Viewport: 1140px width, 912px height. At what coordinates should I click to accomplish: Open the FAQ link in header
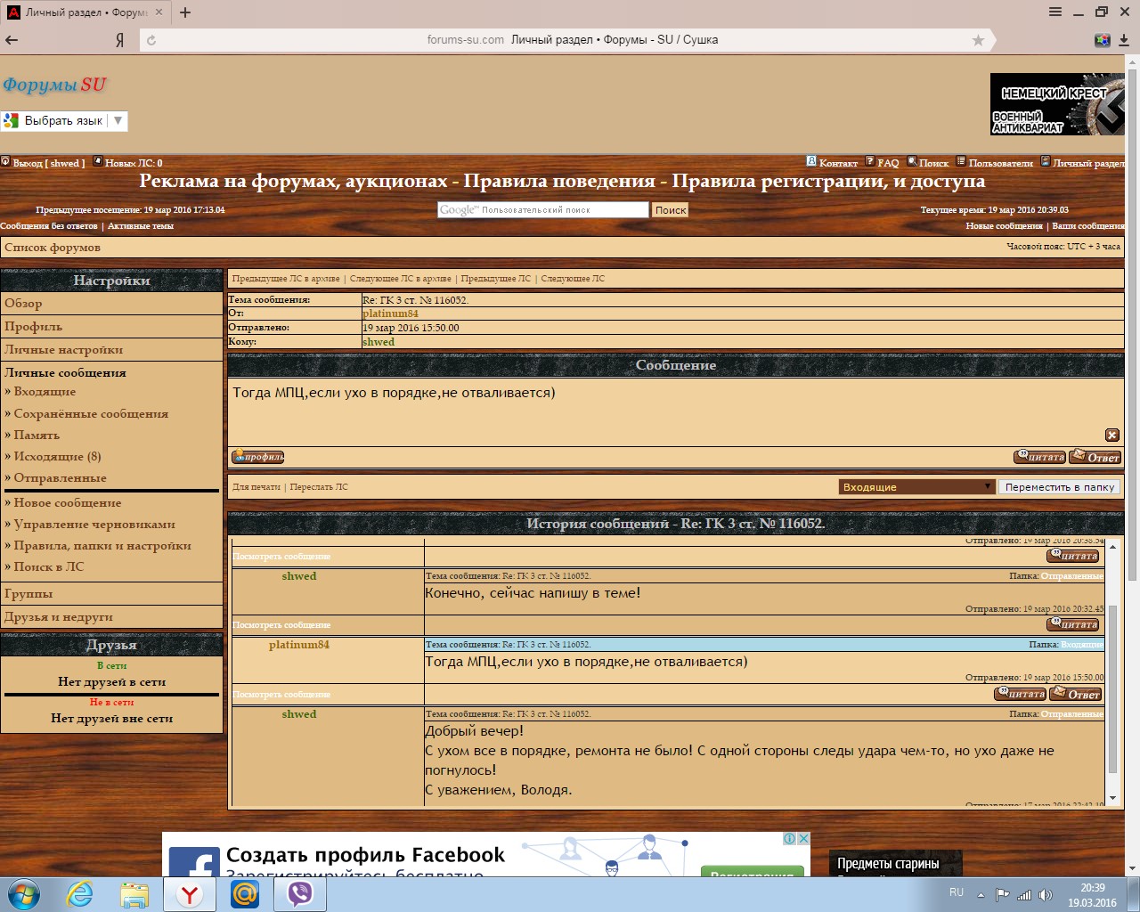887,163
